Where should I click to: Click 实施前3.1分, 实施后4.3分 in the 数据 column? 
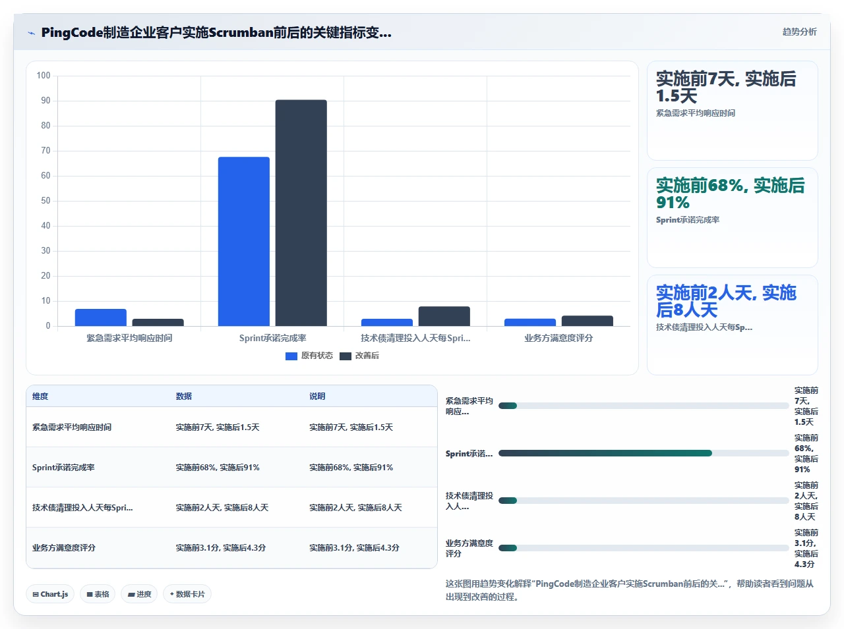pyautogui.click(x=220, y=548)
